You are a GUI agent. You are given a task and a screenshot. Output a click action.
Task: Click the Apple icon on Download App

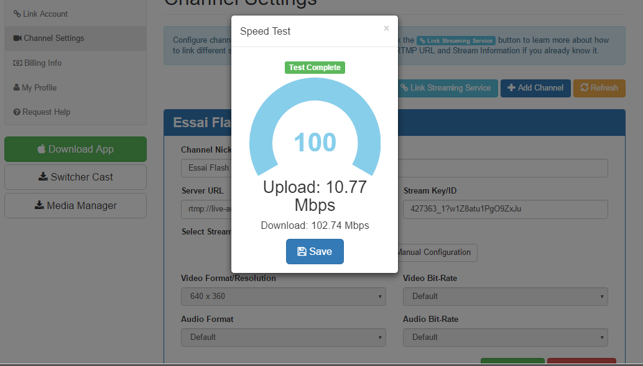coord(42,149)
